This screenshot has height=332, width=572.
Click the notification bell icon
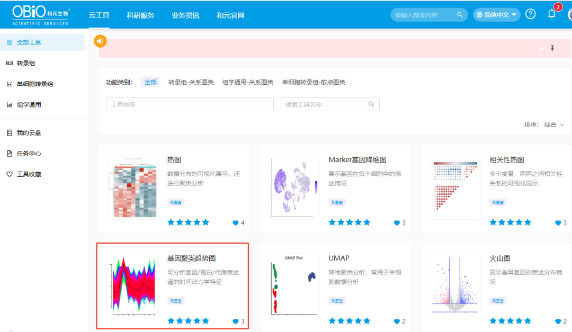click(x=551, y=14)
